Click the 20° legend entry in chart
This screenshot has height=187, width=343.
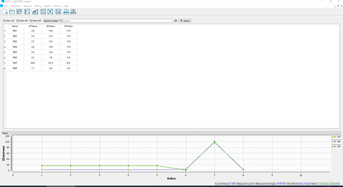point(337,137)
